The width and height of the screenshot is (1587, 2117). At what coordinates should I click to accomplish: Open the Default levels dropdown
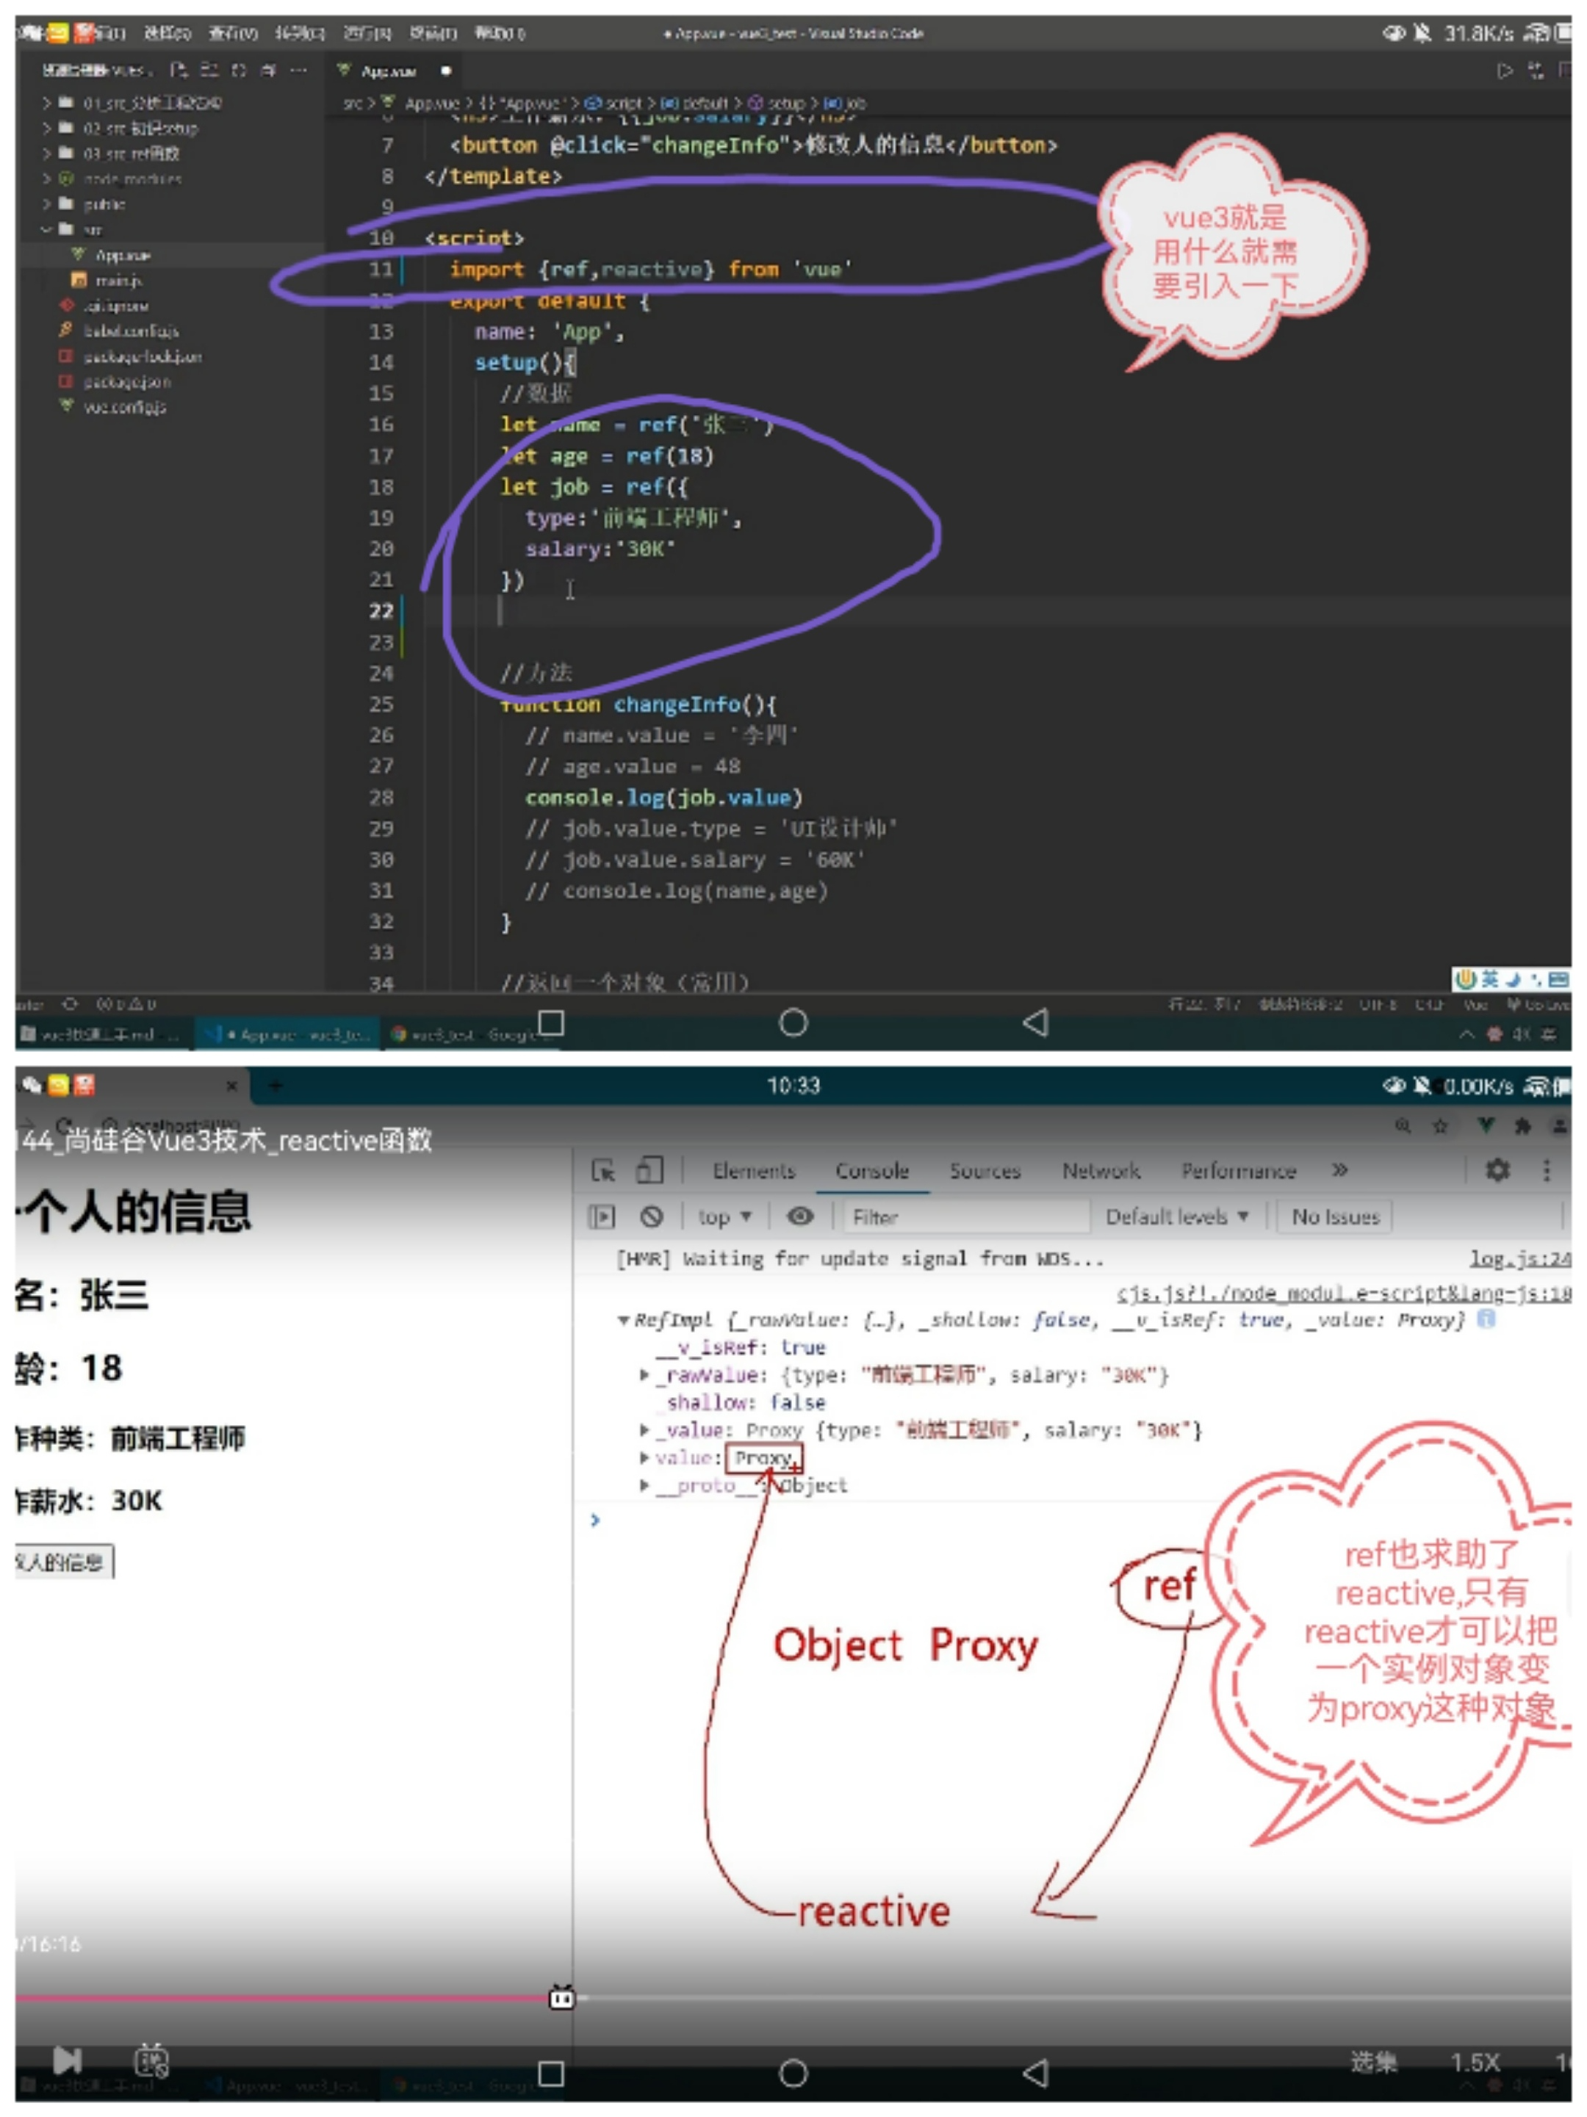[1176, 1217]
